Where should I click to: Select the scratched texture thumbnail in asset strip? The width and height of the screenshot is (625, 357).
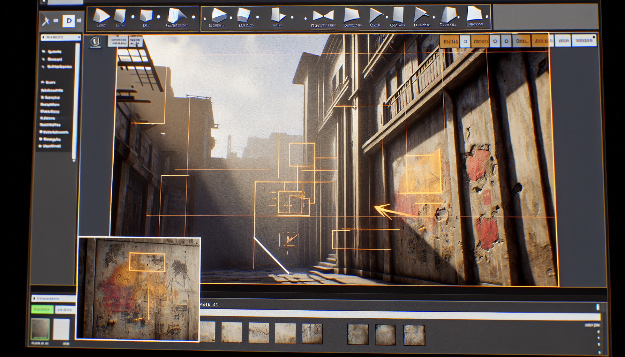point(258,333)
